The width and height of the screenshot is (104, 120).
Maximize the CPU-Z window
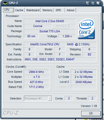93,3
